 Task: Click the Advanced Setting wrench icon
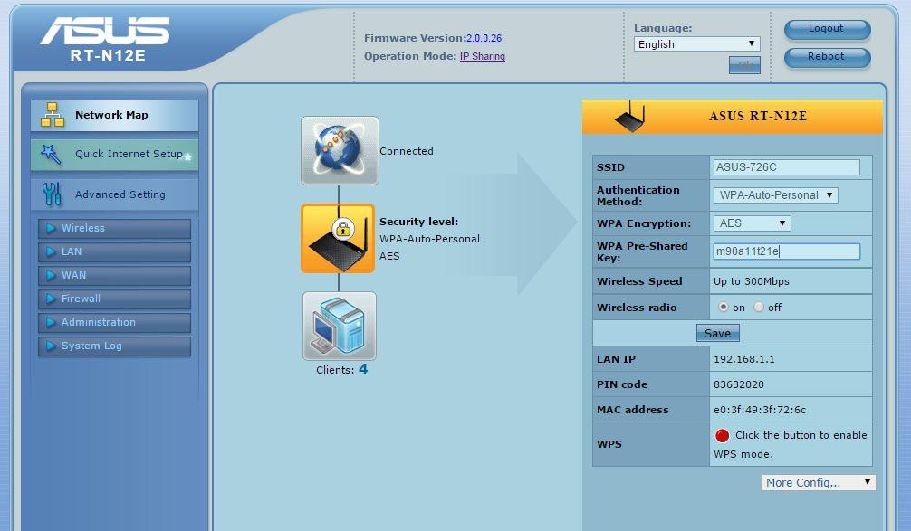[52, 194]
